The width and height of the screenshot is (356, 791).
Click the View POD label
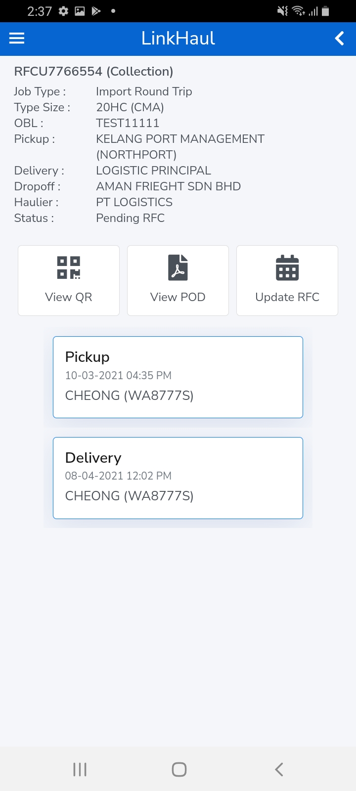point(178,297)
